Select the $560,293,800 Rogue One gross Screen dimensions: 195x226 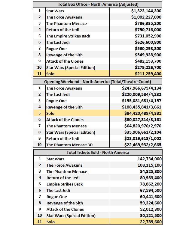tap(146, 49)
